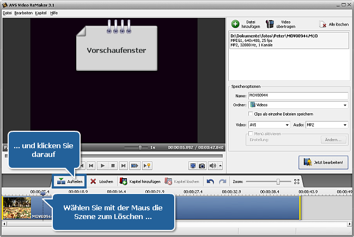The image size is (354, 237).
Task: Click timeline ruler at 00:00:27.4
Action: [x=193, y=192]
